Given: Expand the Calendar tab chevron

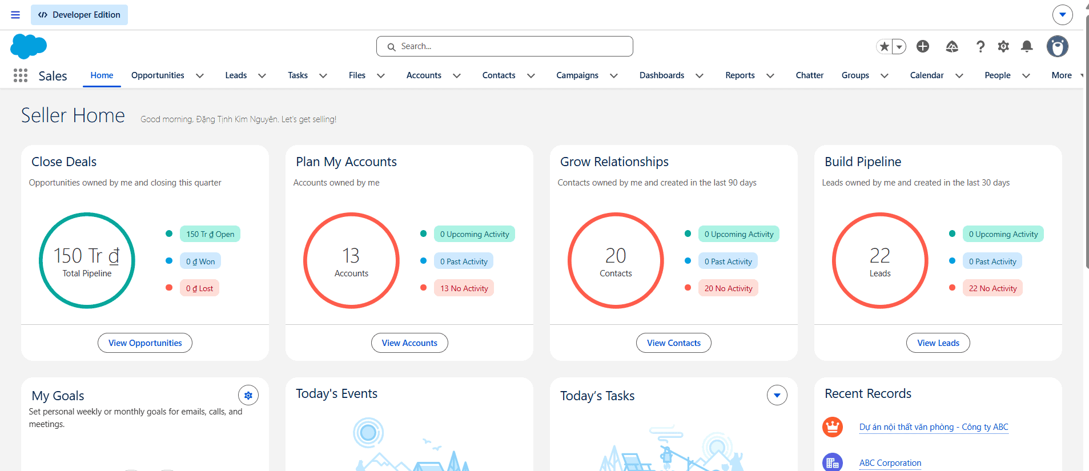Looking at the screenshot, I should pyautogui.click(x=959, y=75).
